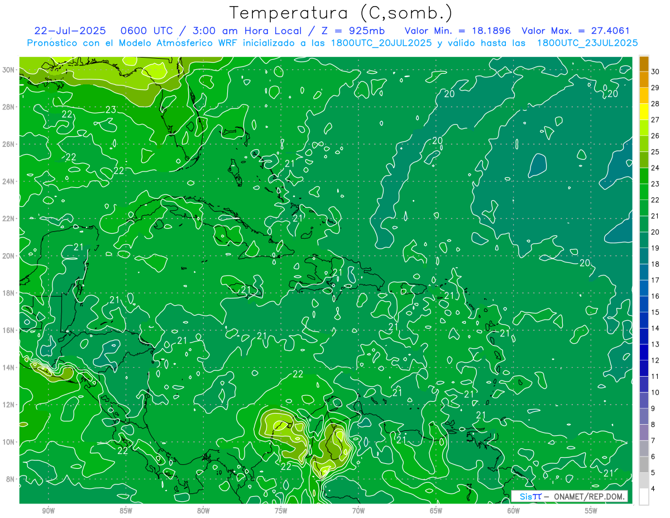Click the yellow swatch between colorbar labels 27 and 28
This screenshot has width=670, height=518.
point(644,112)
